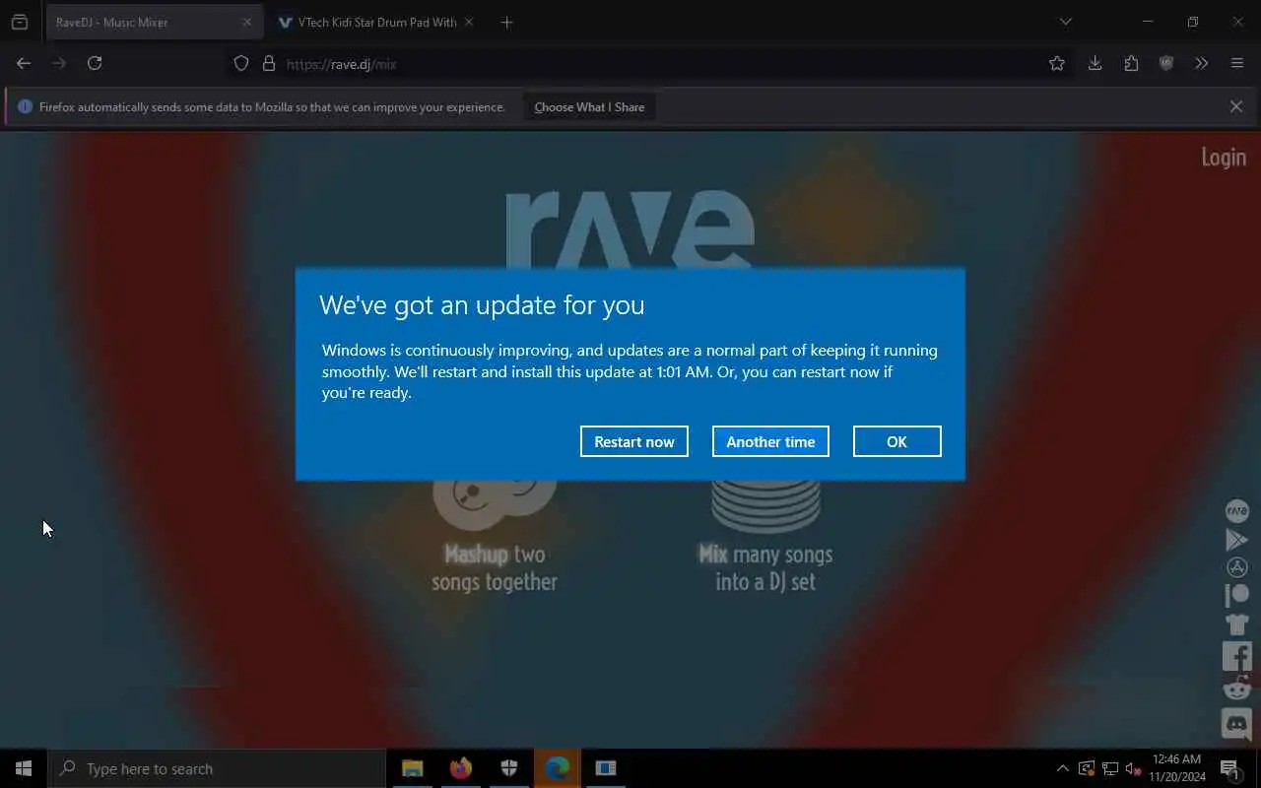
Task: Open a new browser tab
Action: pyautogui.click(x=506, y=22)
